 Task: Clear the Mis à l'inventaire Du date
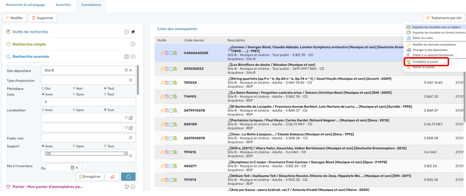tap(77, 168)
